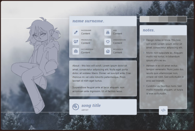Click the note starting 'Aenean in ex sit'
The height and width of the screenshot is (131, 195).
point(165,73)
